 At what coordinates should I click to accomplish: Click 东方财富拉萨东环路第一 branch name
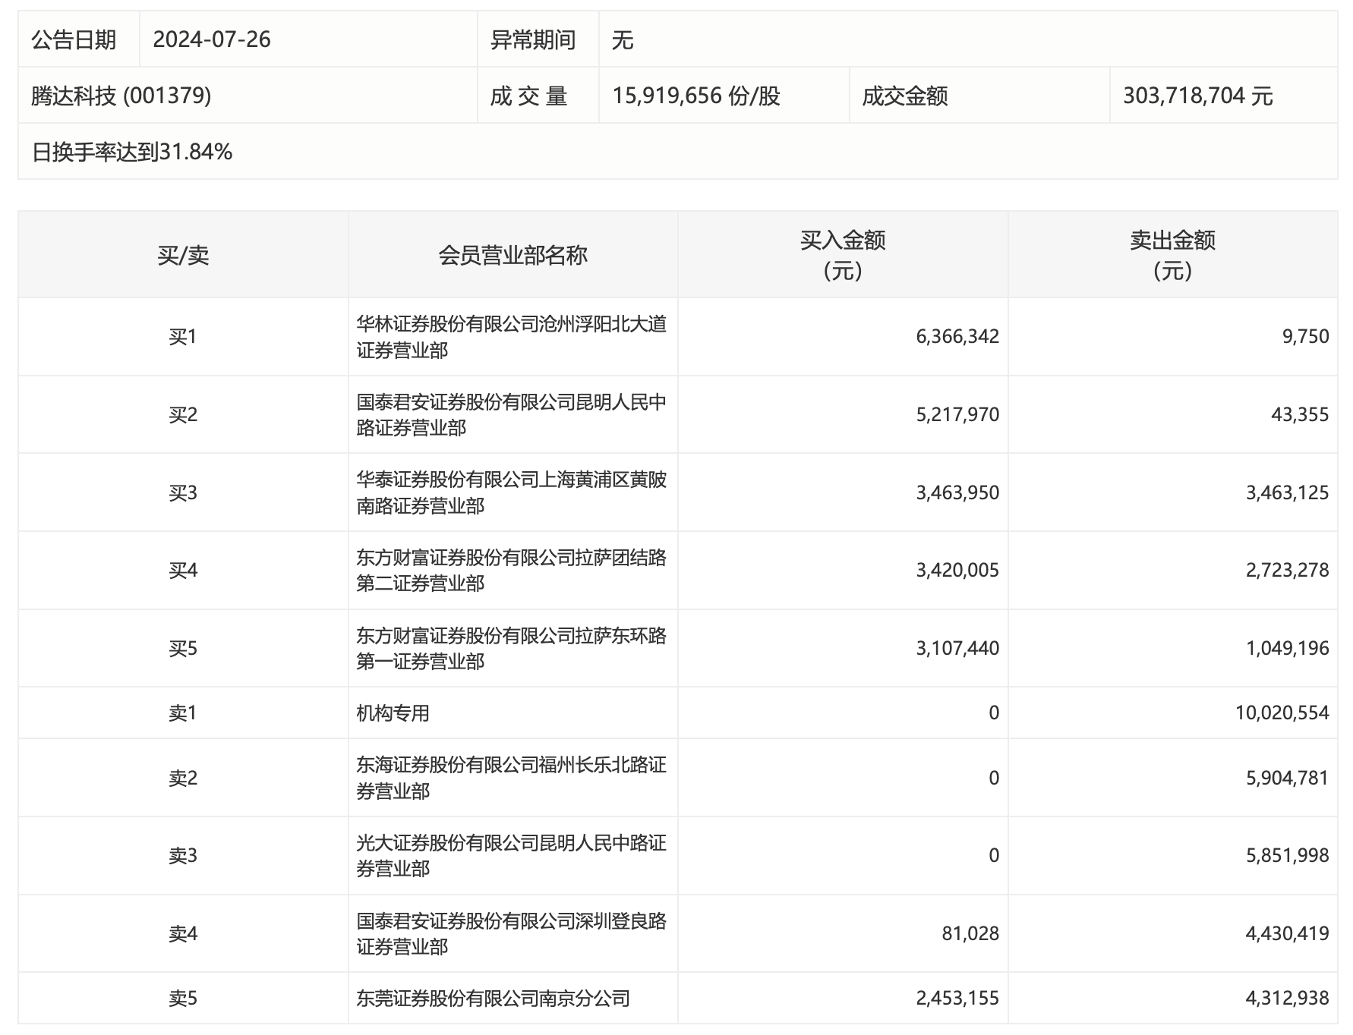[512, 648]
